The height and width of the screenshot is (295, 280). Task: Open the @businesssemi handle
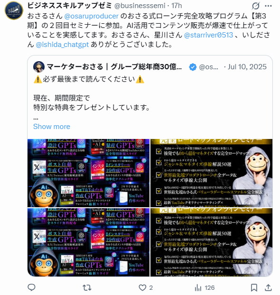click(x=140, y=6)
